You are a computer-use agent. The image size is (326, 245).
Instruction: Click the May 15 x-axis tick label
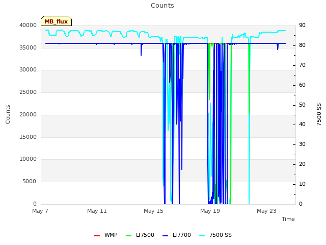pos(153,211)
